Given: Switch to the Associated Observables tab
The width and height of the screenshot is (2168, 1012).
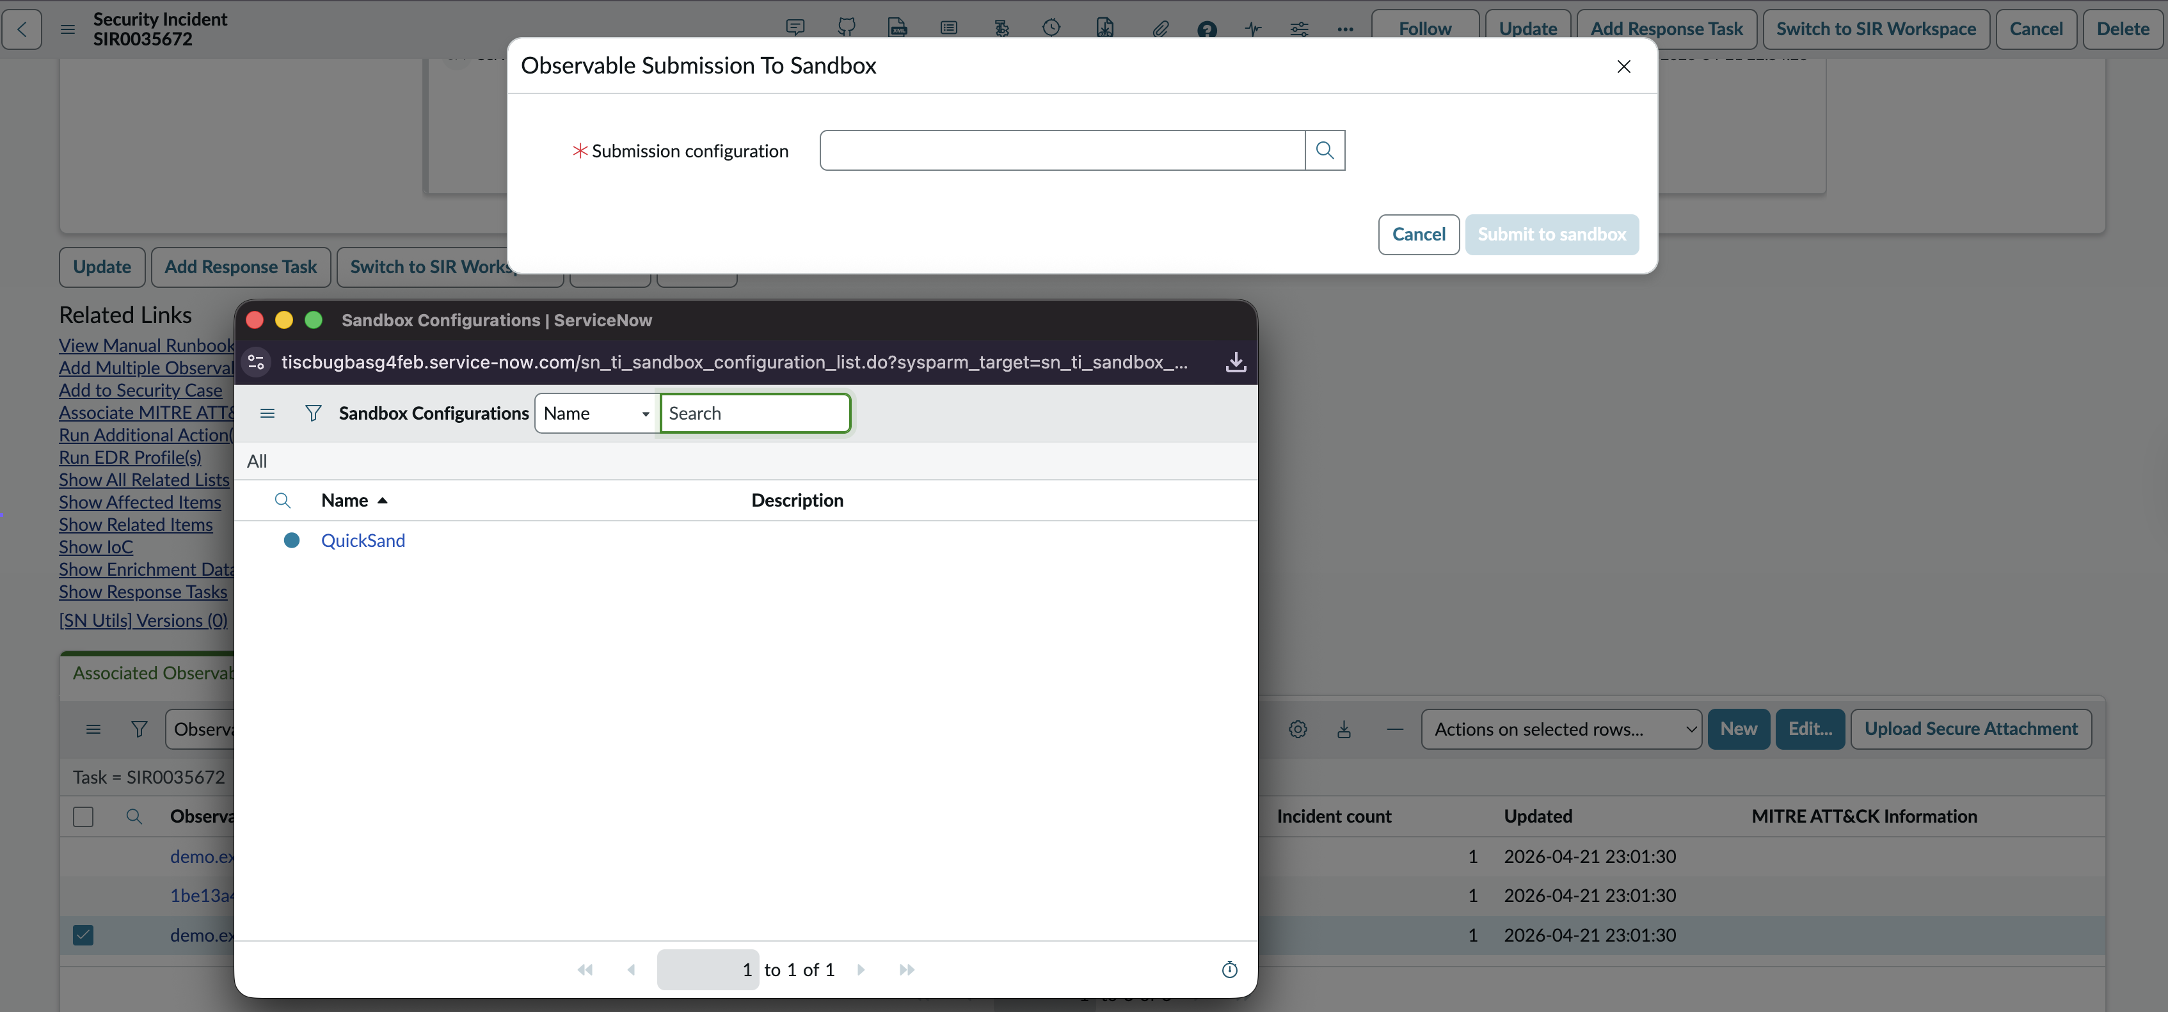Looking at the screenshot, I should [152, 673].
